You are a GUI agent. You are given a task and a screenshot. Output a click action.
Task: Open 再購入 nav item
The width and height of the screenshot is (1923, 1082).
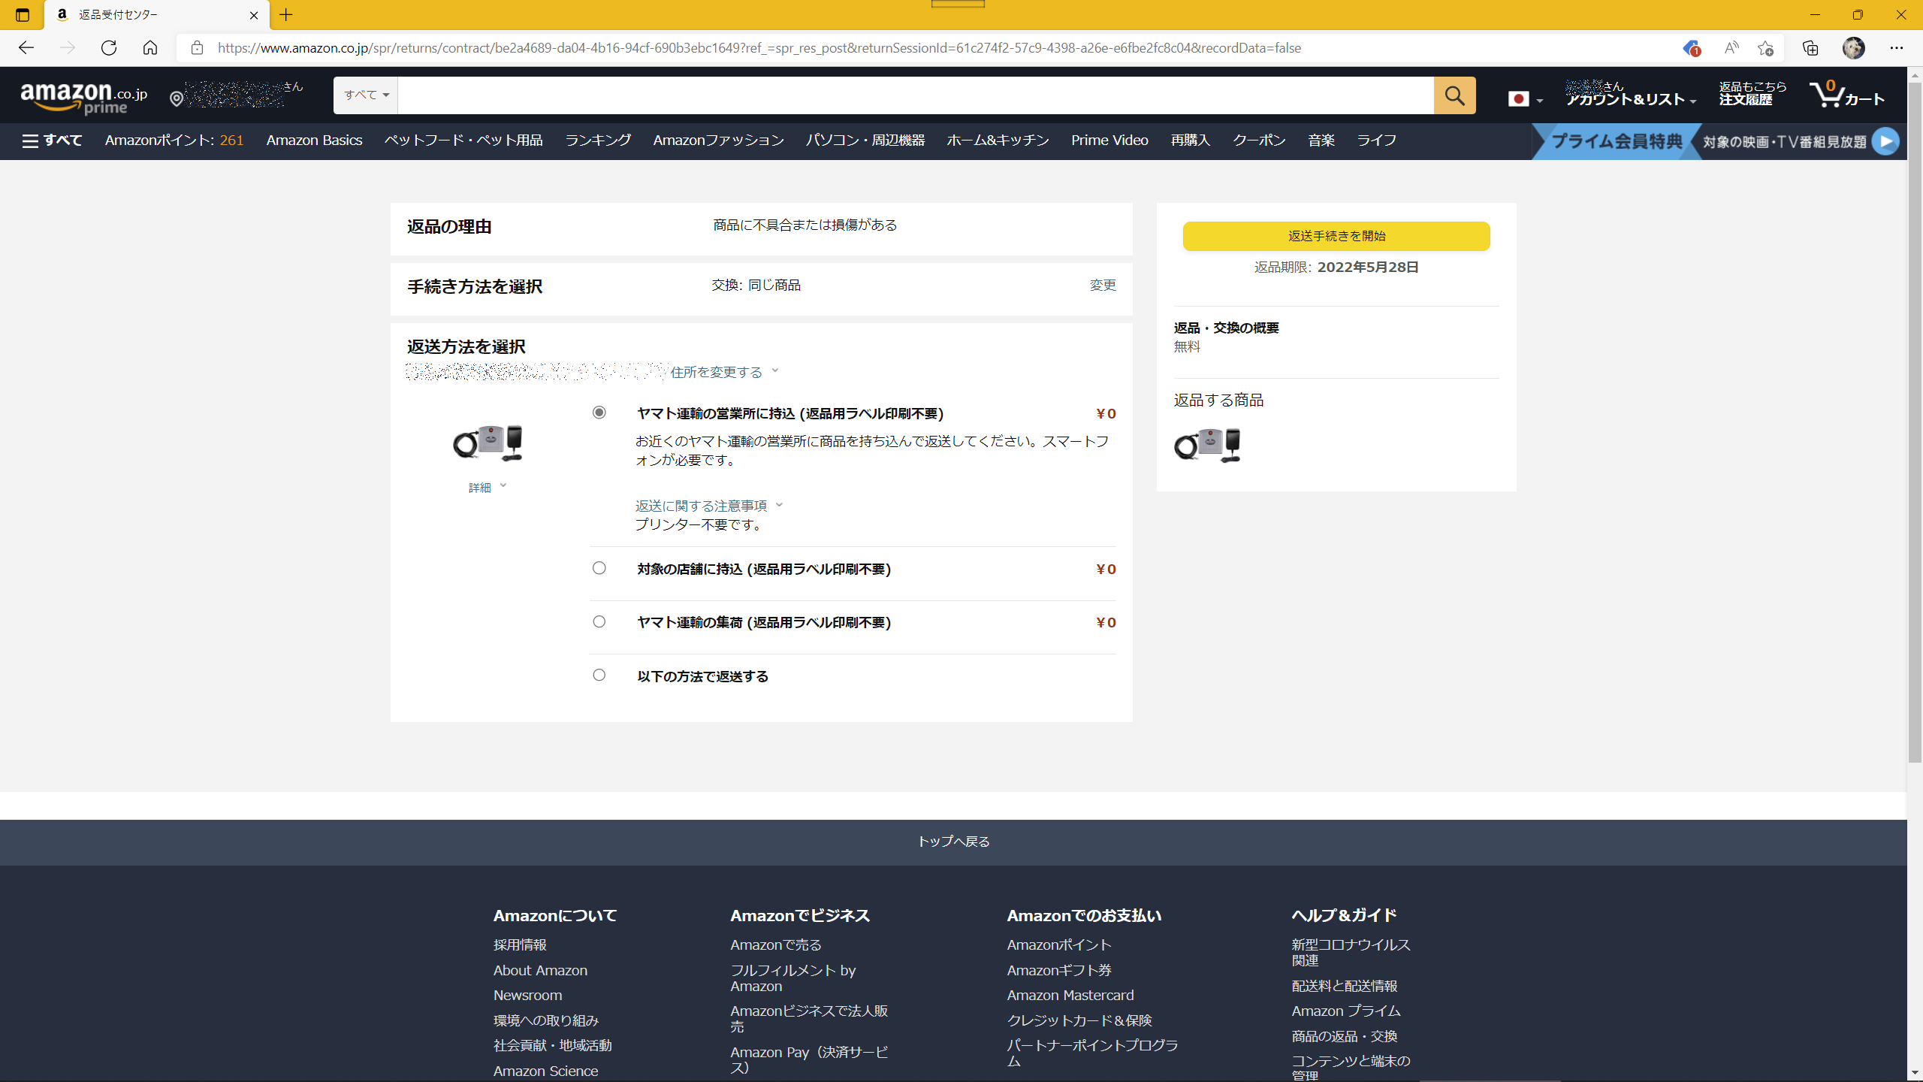pos(1191,141)
